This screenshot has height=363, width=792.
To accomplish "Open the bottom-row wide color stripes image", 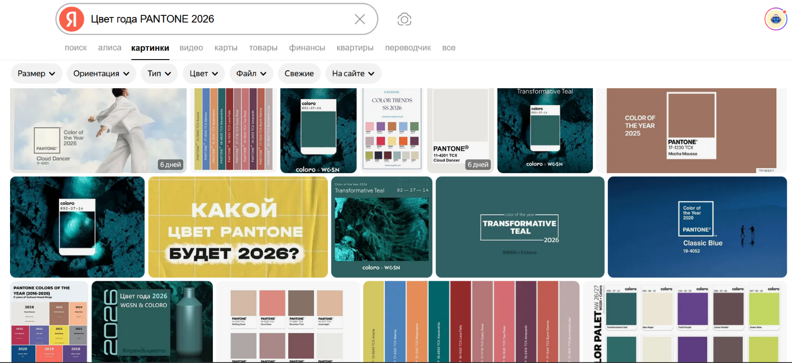I will tap(472, 321).
